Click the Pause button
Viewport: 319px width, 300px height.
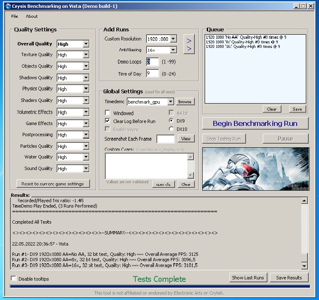(x=286, y=139)
